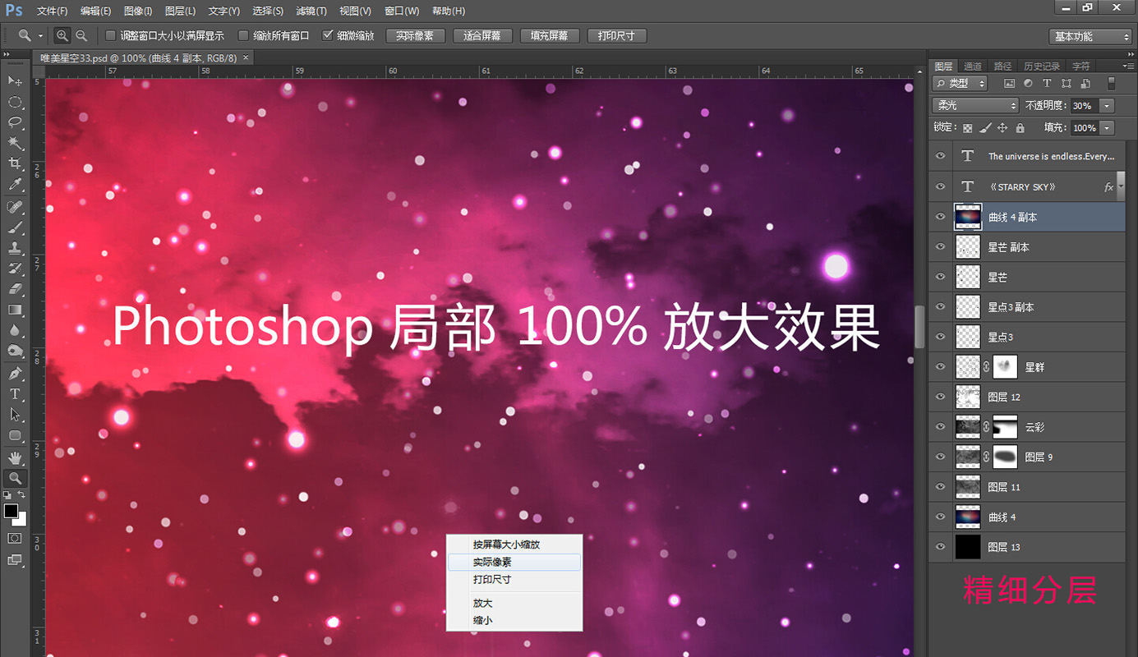Open Layers panel flyout menu
This screenshot has height=657, width=1138.
pos(1128,66)
